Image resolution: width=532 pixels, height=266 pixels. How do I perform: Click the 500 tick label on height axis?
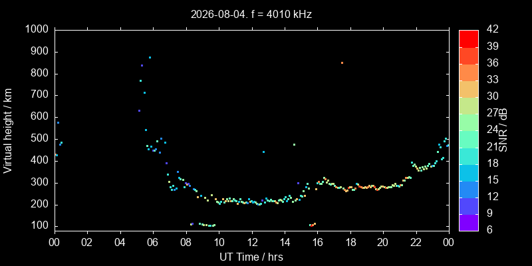41,139
